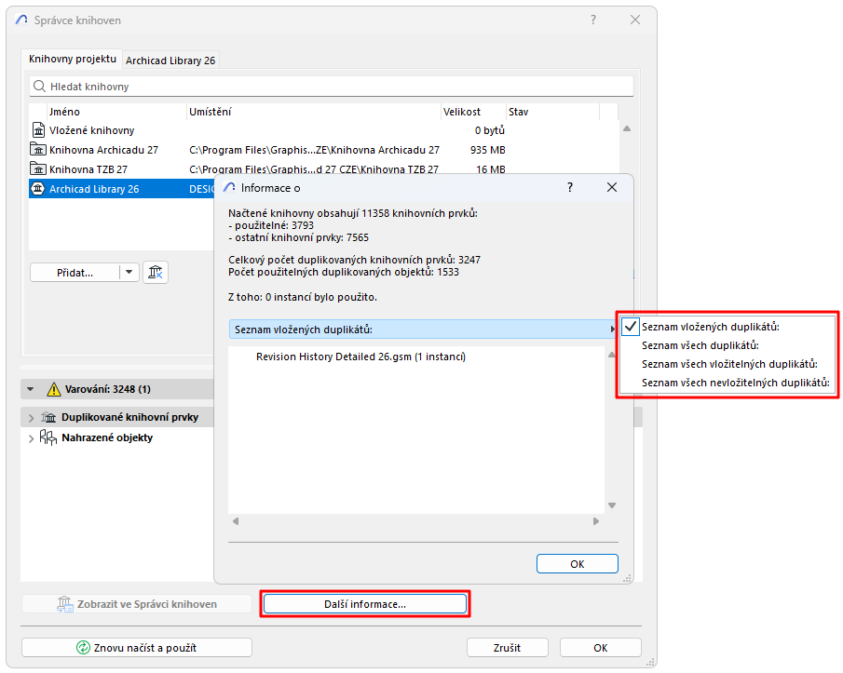843x673 pixels.
Task: Click the Vložené knihovny library icon
Action: tap(38, 130)
